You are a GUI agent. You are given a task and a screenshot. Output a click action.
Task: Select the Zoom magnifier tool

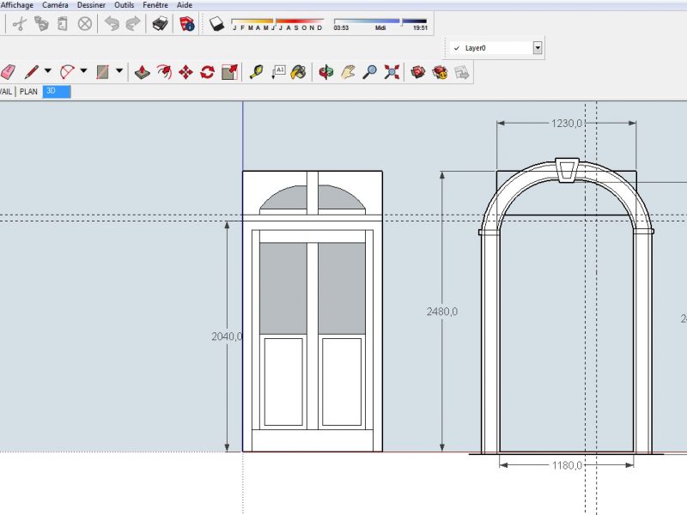pyautogui.click(x=370, y=72)
